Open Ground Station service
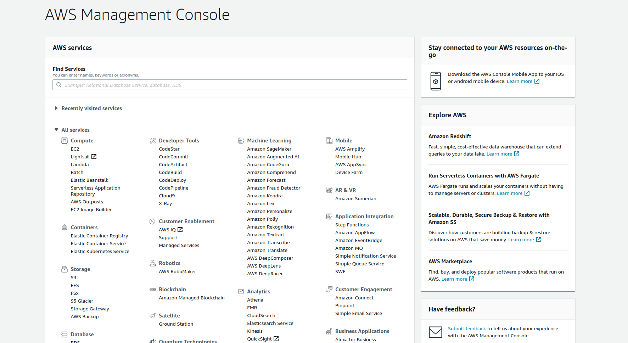628x343 pixels. (176, 324)
